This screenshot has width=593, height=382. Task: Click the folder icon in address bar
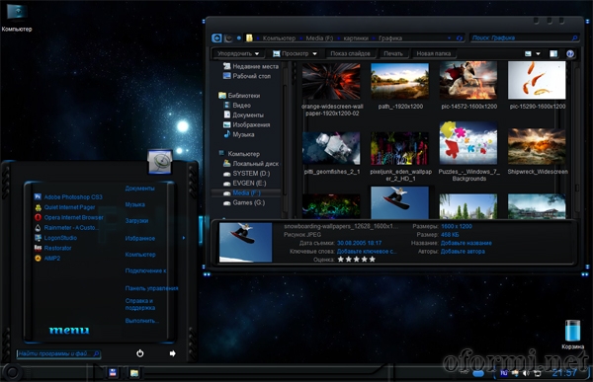click(249, 38)
